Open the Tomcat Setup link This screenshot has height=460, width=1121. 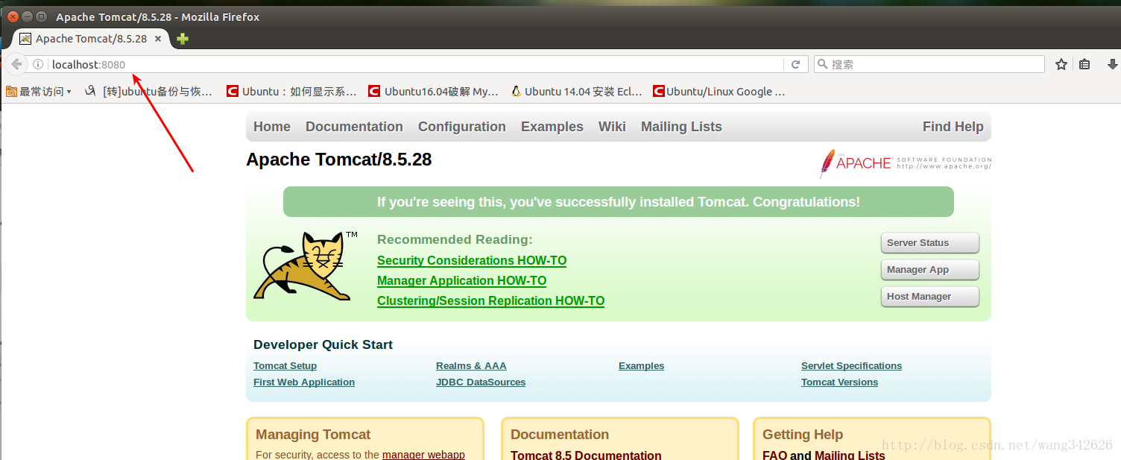click(x=285, y=366)
